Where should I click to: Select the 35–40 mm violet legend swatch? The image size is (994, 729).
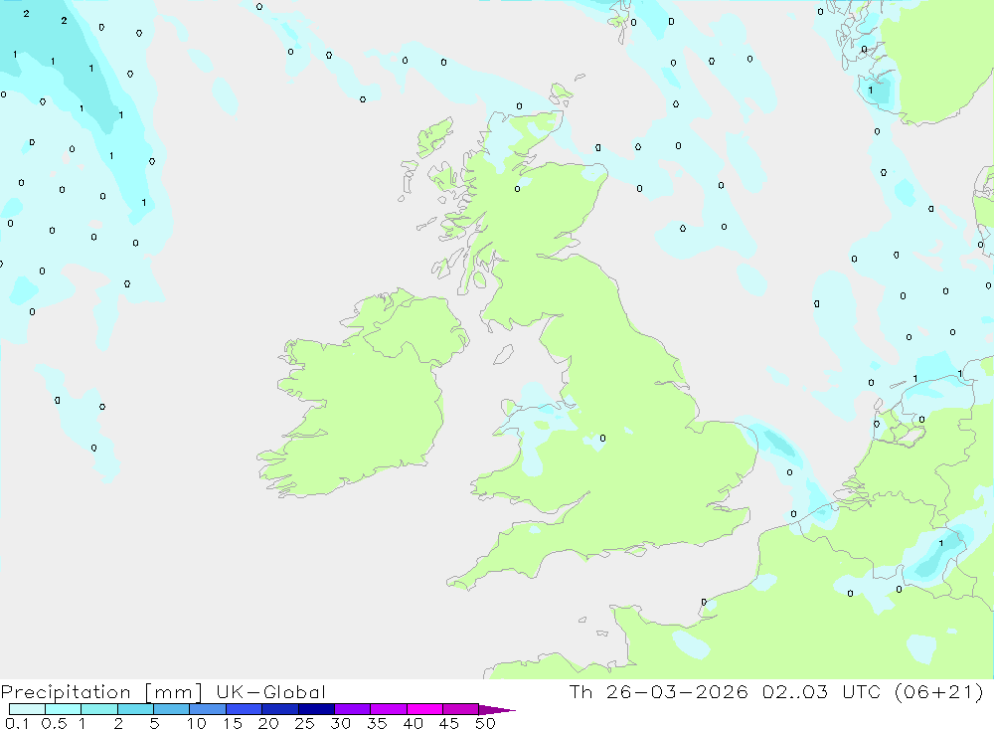(388, 709)
